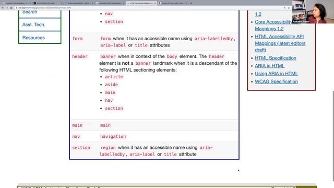Click 'aria-labelledby' code in the form row

click(213, 39)
